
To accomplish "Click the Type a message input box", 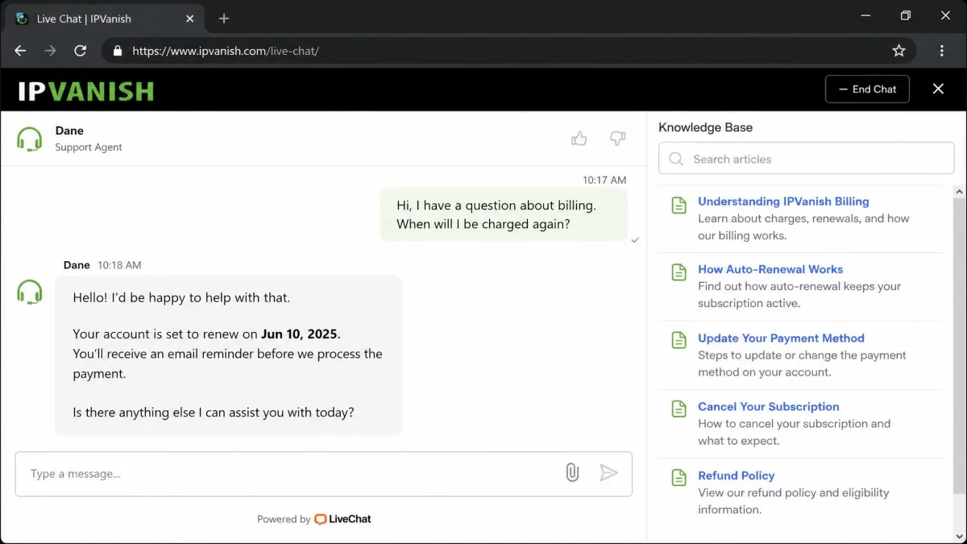I will click(x=323, y=474).
